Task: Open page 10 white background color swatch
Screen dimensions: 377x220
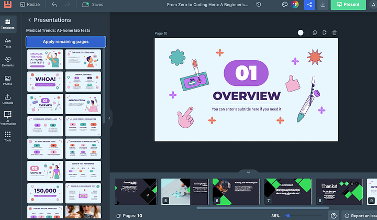Action: click(301, 32)
